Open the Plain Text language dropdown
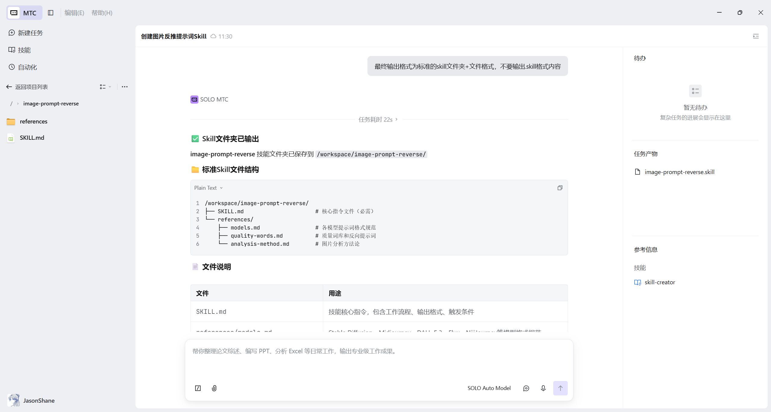The image size is (771, 412). point(208,188)
